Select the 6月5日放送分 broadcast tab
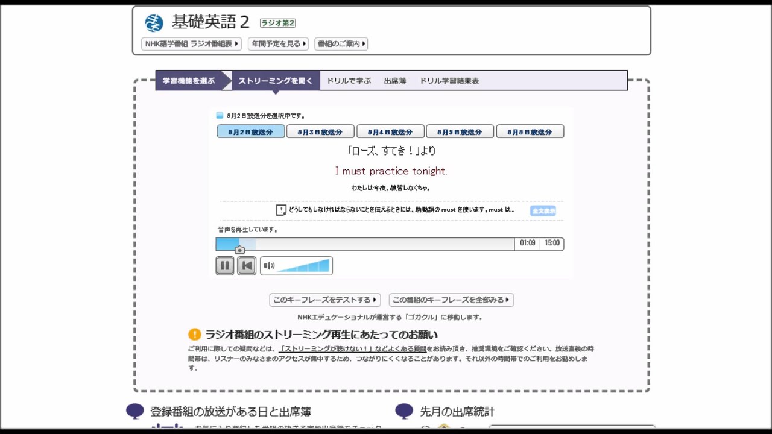Image resolution: width=772 pixels, height=434 pixels. point(460,131)
